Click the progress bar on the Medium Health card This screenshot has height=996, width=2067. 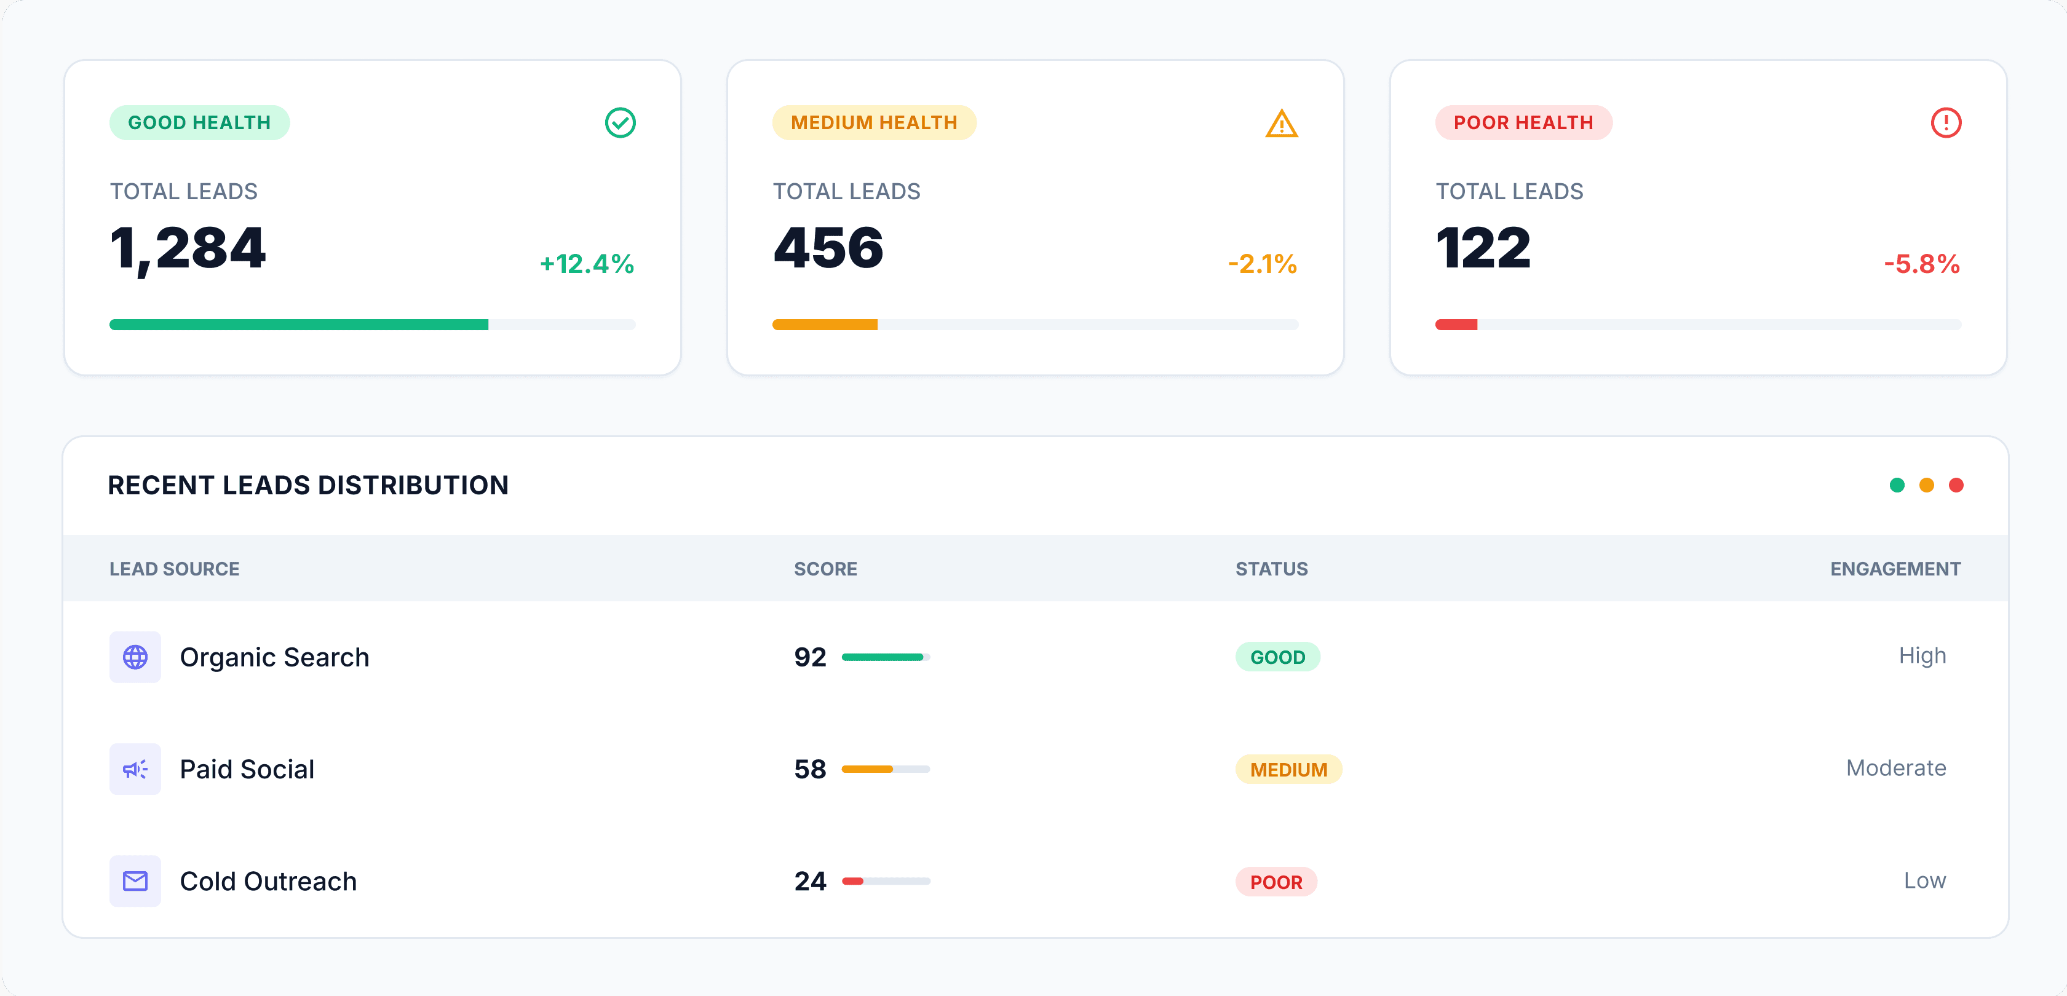coord(1035,325)
